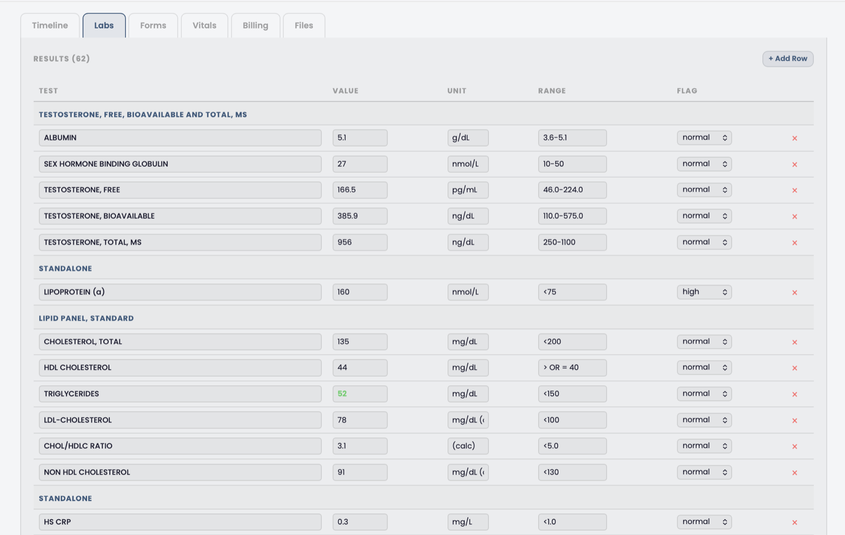Viewport: 845px width, 535px height.
Task: Open the Billing tab
Action: click(256, 25)
